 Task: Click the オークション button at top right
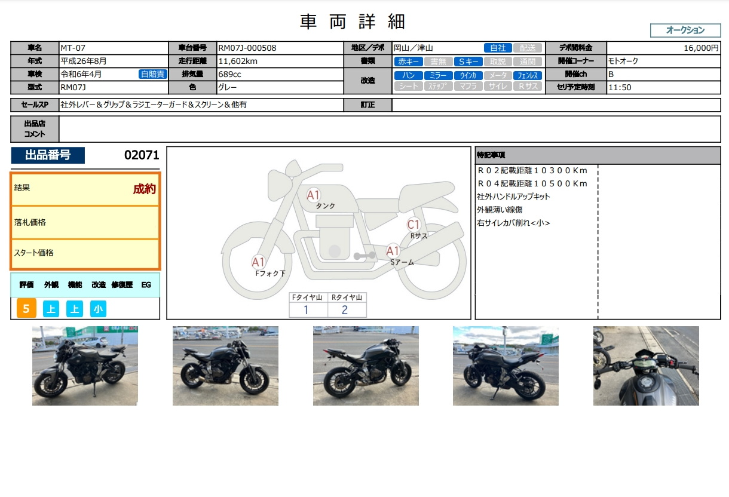[685, 30]
